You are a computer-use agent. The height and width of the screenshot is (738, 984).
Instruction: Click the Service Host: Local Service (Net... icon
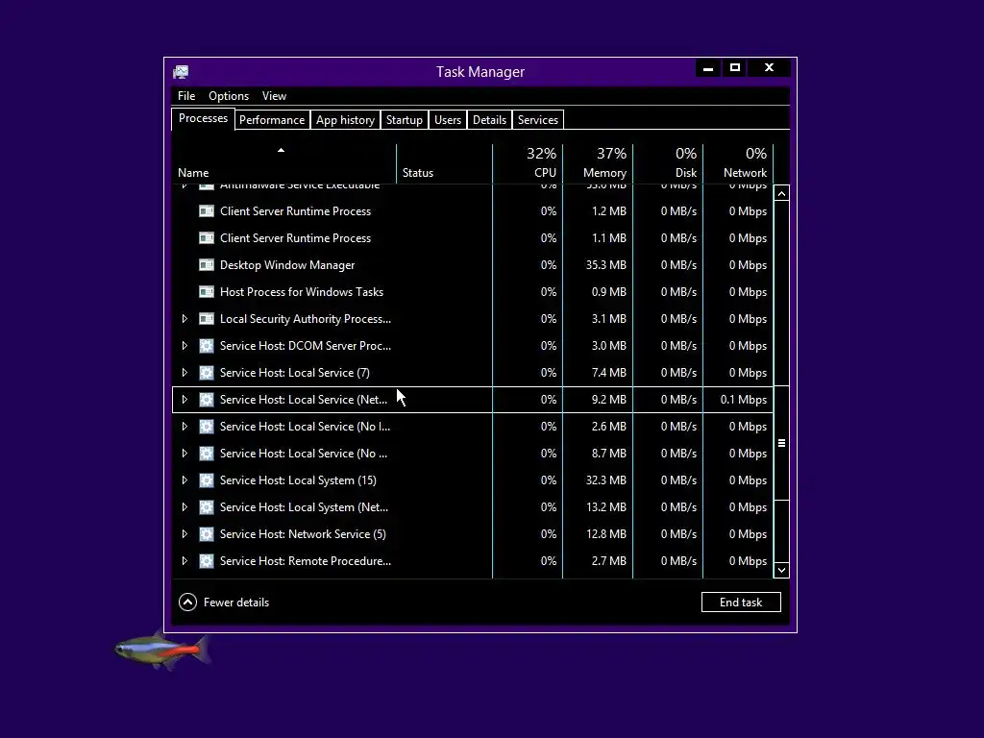[x=207, y=400]
